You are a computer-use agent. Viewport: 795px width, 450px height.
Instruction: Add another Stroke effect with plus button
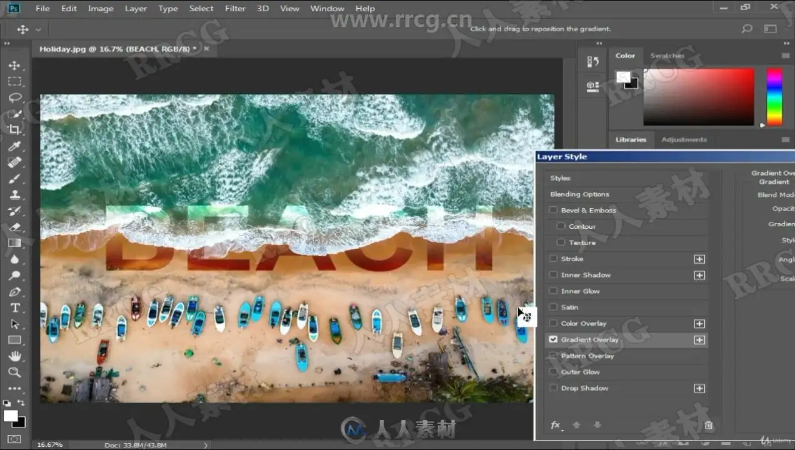699,259
